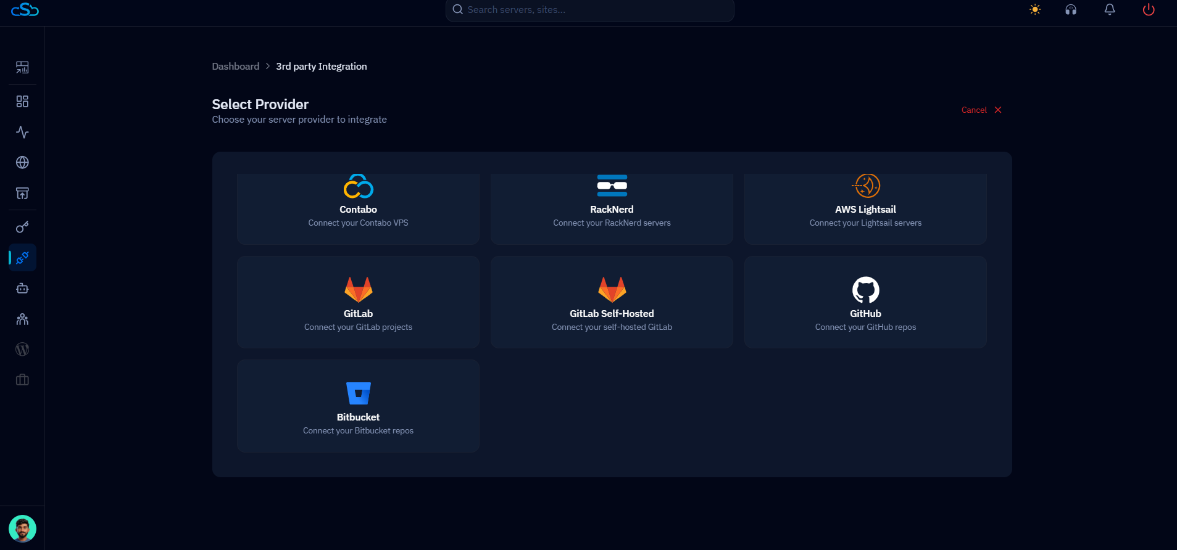1177x550 pixels.
Task: Click the breadcrumb chevron separator
Action: click(x=268, y=67)
